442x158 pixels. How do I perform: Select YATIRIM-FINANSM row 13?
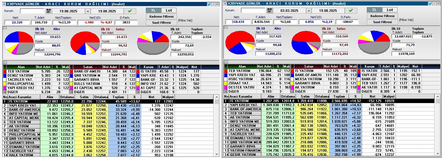click(329, 151)
